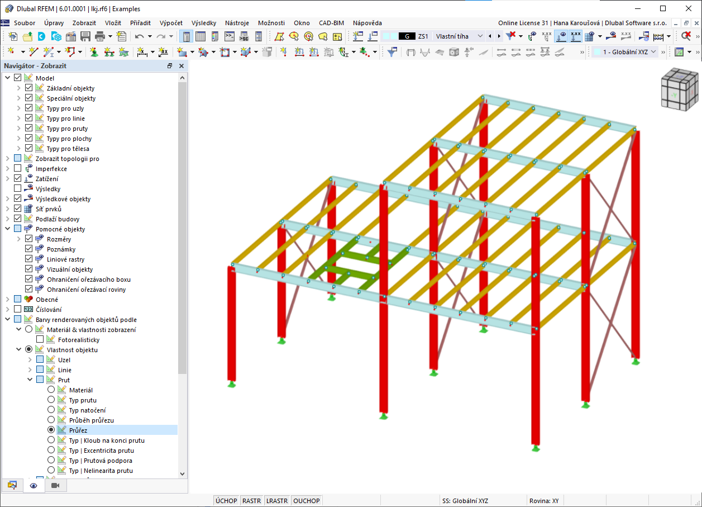
Task: Select previous load case arrow
Action: (490, 36)
